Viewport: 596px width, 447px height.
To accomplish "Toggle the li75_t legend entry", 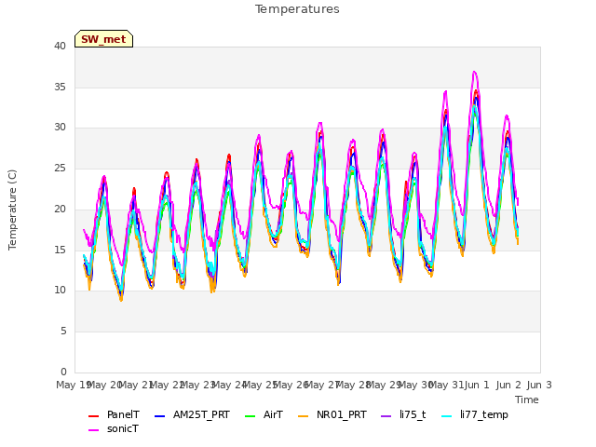I will [x=403, y=414].
